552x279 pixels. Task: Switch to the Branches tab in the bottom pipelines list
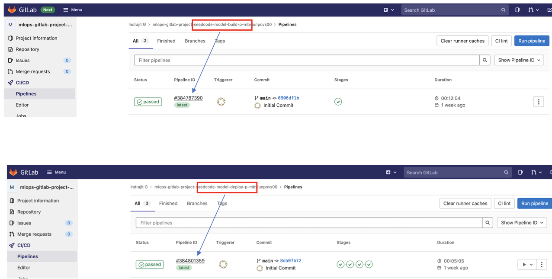[x=197, y=203]
